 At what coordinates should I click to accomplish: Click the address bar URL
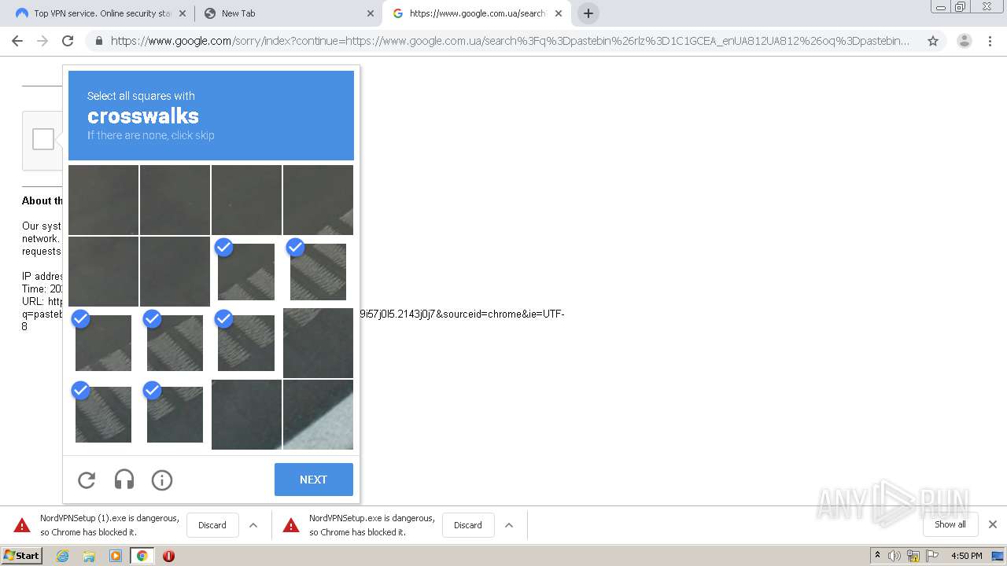(x=510, y=41)
